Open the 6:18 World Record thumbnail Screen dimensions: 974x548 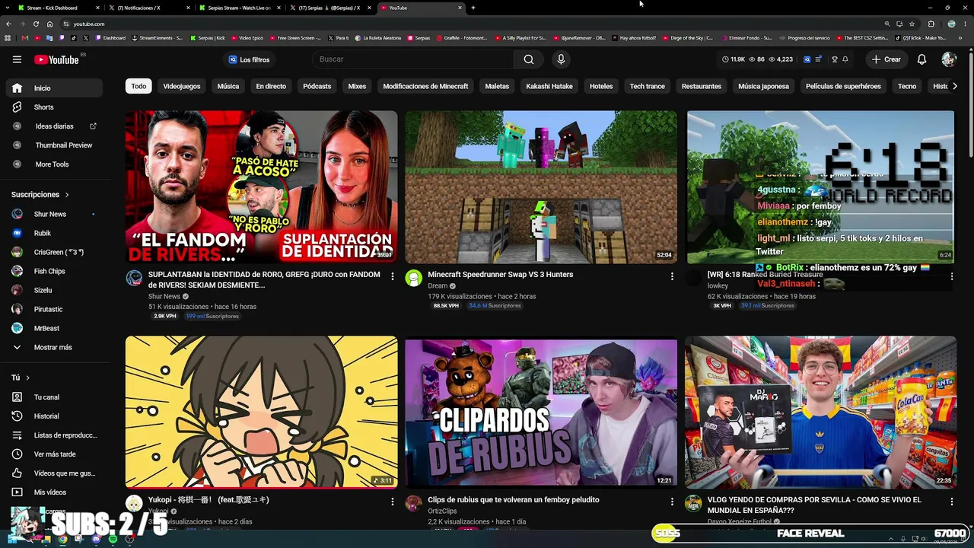(820, 187)
